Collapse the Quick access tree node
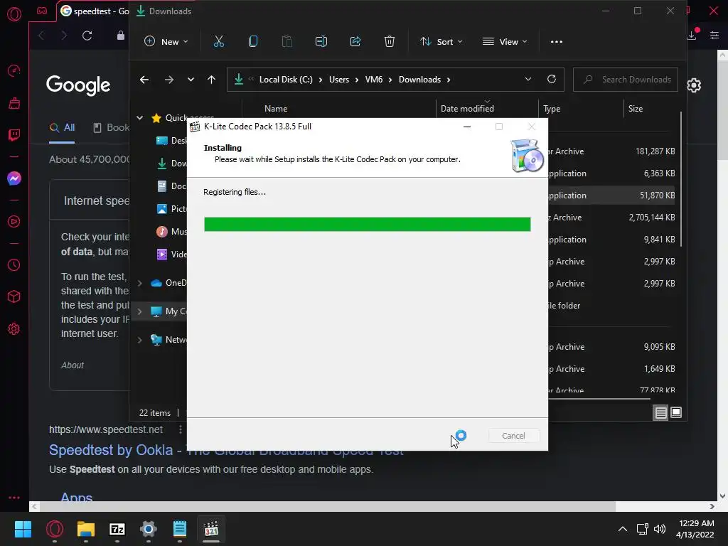The height and width of the screenshot is (546, 728). [x=139, y=118]
